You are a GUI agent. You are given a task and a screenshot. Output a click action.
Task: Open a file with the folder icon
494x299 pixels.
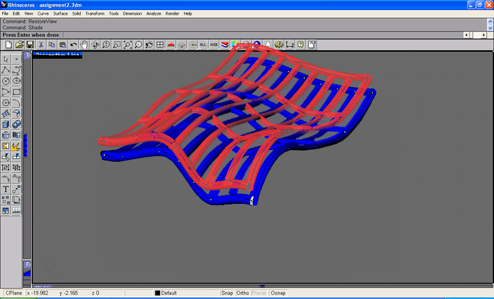click(20, 44)
